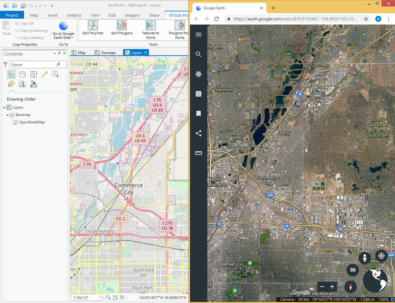Switch to the Analysis ribbon tab
This screenshot has height=303, width=395.
(74, 15)
